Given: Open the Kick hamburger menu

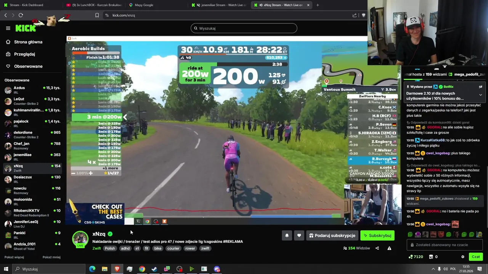Looking at the screenshot, I should [8, 28].
